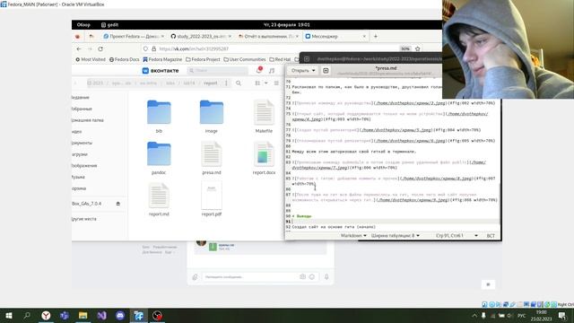Close the Messenger browser tab

(x=364, y=36)
